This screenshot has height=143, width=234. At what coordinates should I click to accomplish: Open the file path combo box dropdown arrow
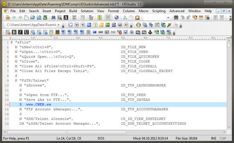pyautogui.click(x=58, y=25)
